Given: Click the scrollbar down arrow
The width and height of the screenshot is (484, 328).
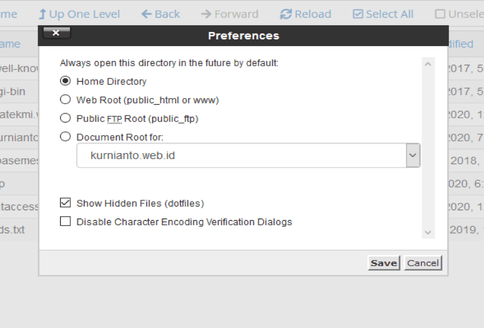Looking at the screenshot, I should (x=428, y=232).
